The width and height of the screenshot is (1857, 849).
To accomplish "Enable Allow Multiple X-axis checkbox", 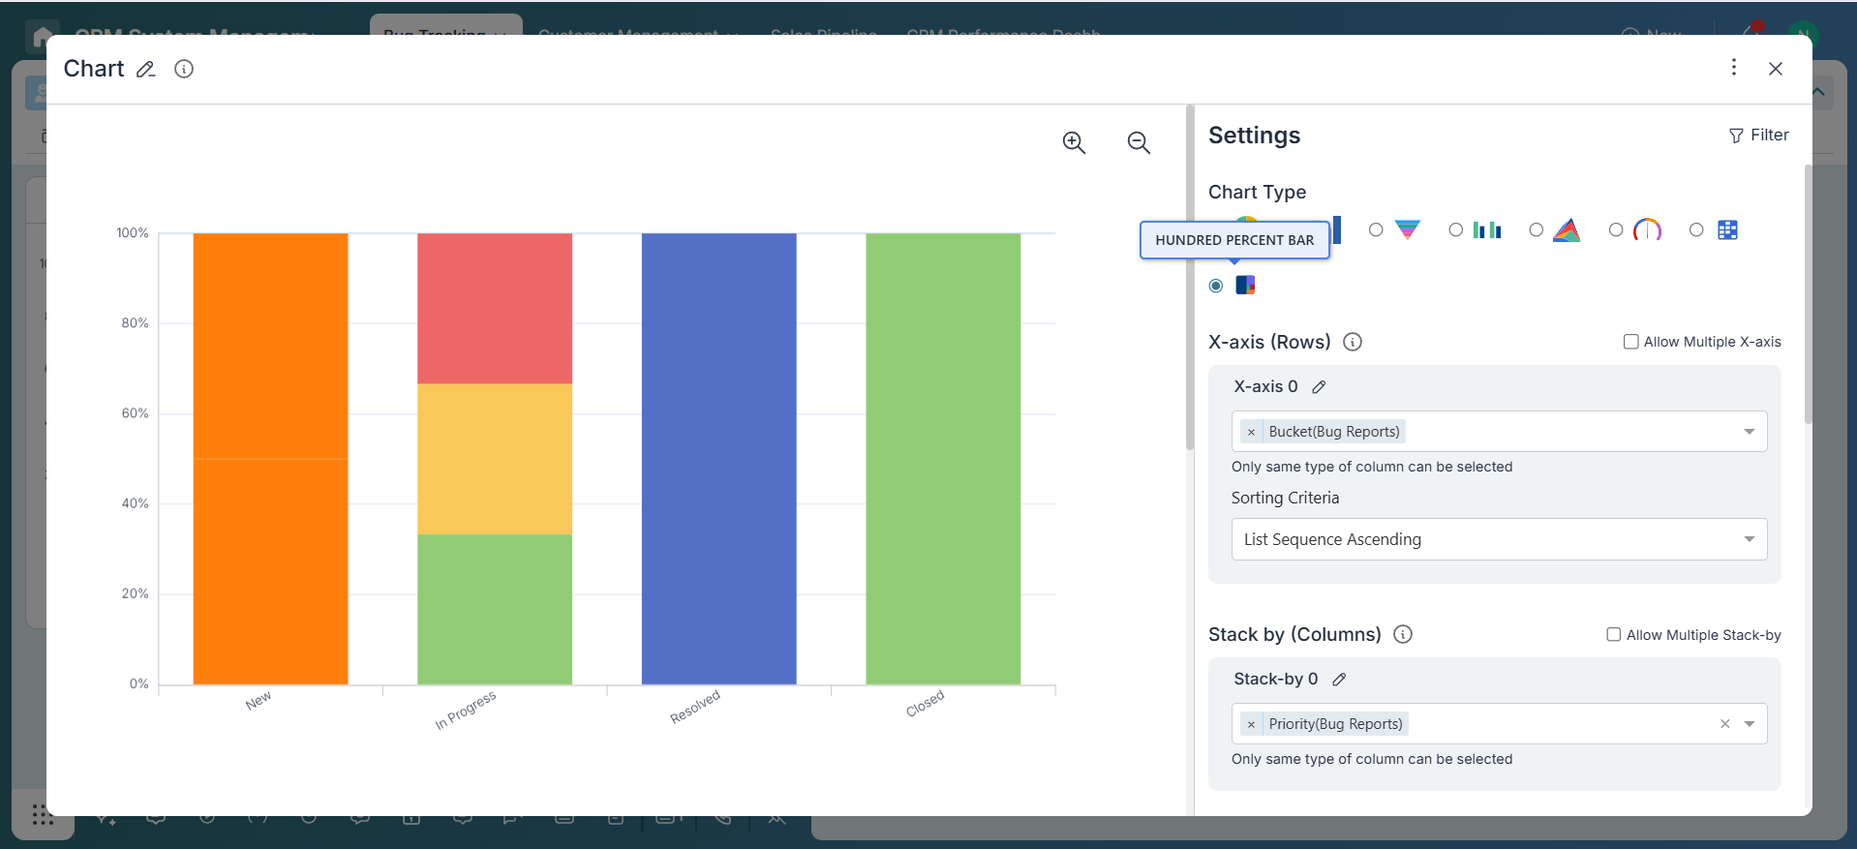I will (x=1631, y=342).
